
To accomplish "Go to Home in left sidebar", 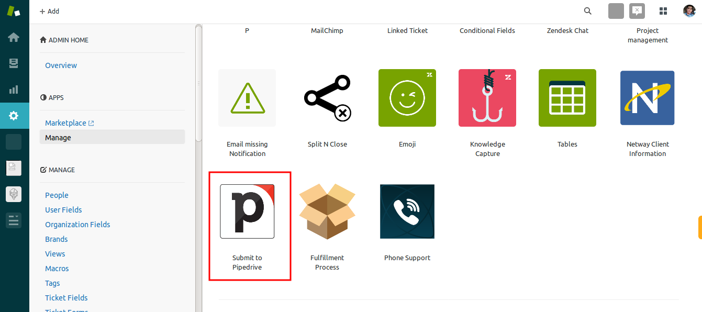I will coord(14,37).
